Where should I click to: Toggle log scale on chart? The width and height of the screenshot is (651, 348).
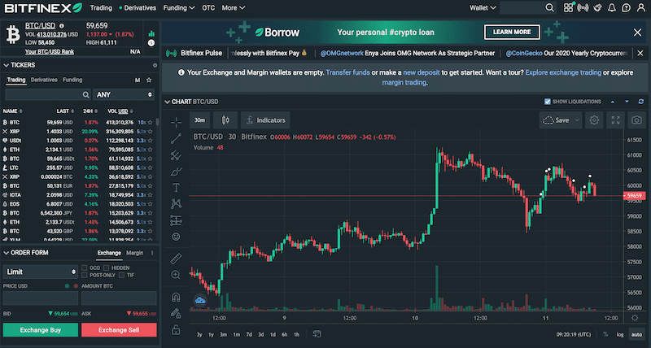tap(620, 334)
